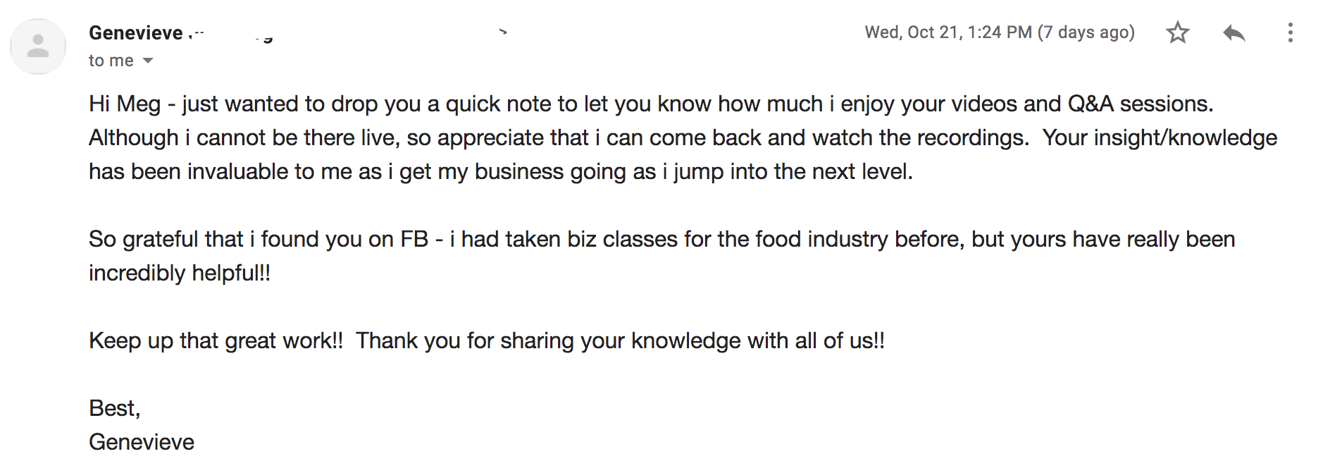Click the line starting "So grateful that"

coord(661,239)
